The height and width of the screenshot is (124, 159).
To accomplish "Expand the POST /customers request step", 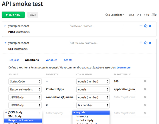I will (5, 26).
